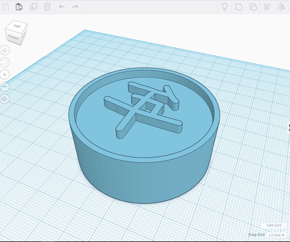The image size is (290, 242).
Task: Redo the last undone action
Action: [75, 7]
